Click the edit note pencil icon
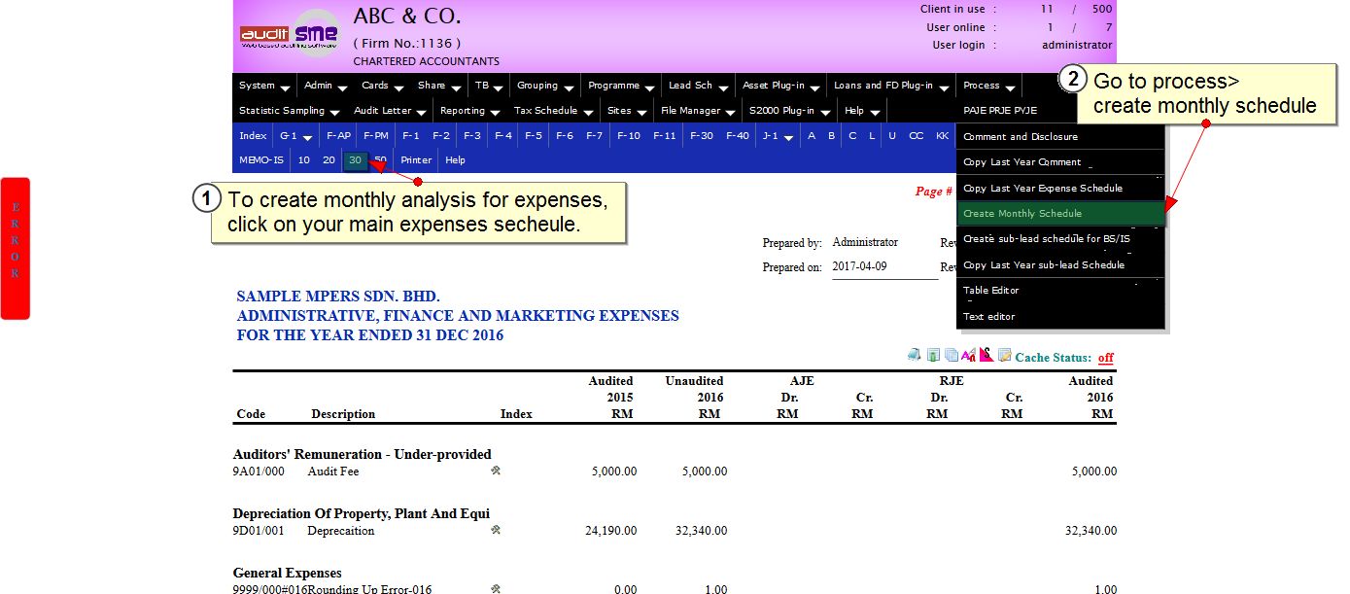 point(1004,356)
